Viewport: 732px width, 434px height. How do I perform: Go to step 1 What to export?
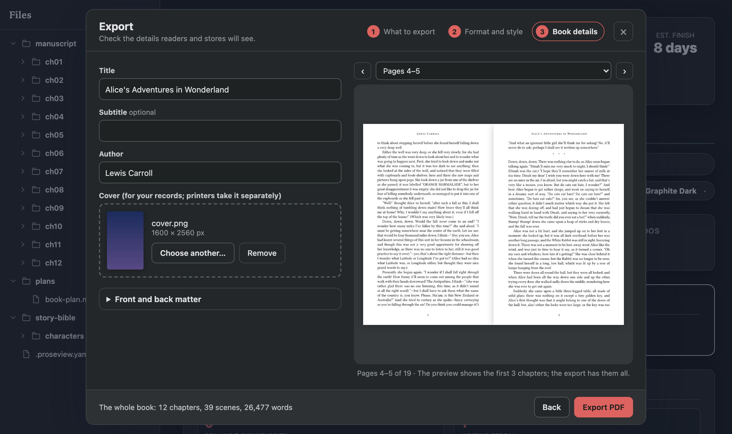(401, 32)
